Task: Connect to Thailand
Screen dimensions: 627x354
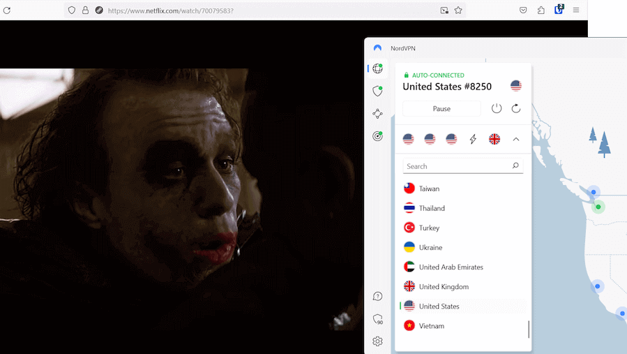Action: [x=463, y=208]
